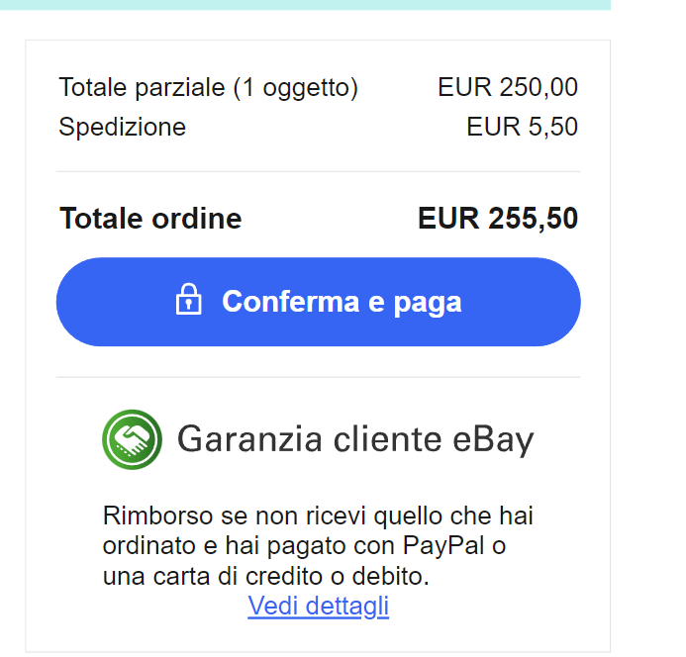
Task: Click the green handshake guarantee icon
Action: click(x=132, y=439)
